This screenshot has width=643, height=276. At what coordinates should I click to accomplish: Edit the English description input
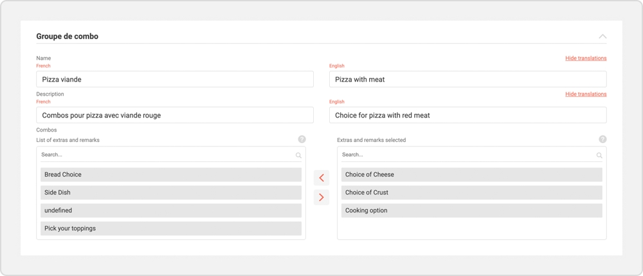click(467, 116)
